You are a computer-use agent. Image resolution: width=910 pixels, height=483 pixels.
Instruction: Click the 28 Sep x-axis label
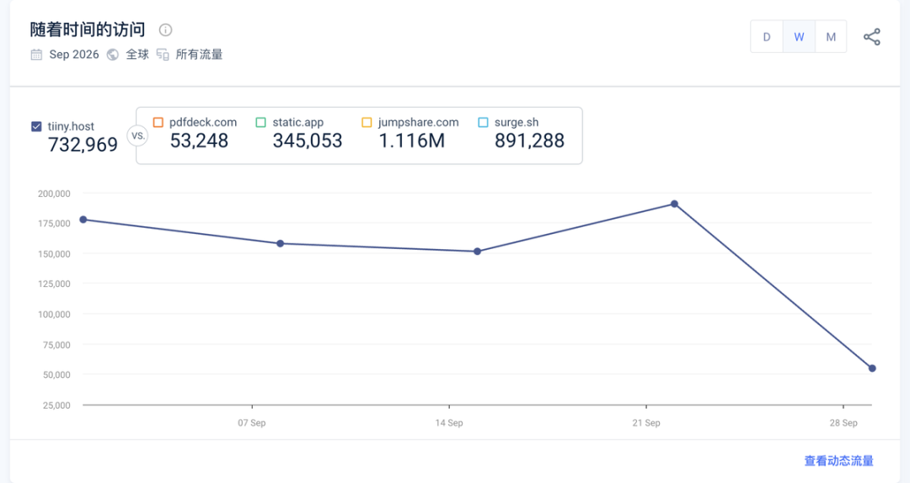[843, 422]
